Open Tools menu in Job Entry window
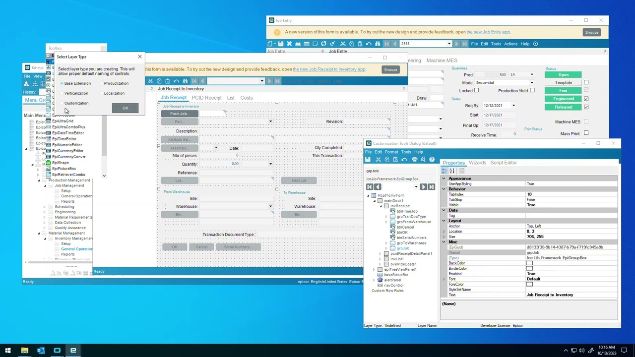This screenshot has width=635, height=357. [x=496, y=44]
